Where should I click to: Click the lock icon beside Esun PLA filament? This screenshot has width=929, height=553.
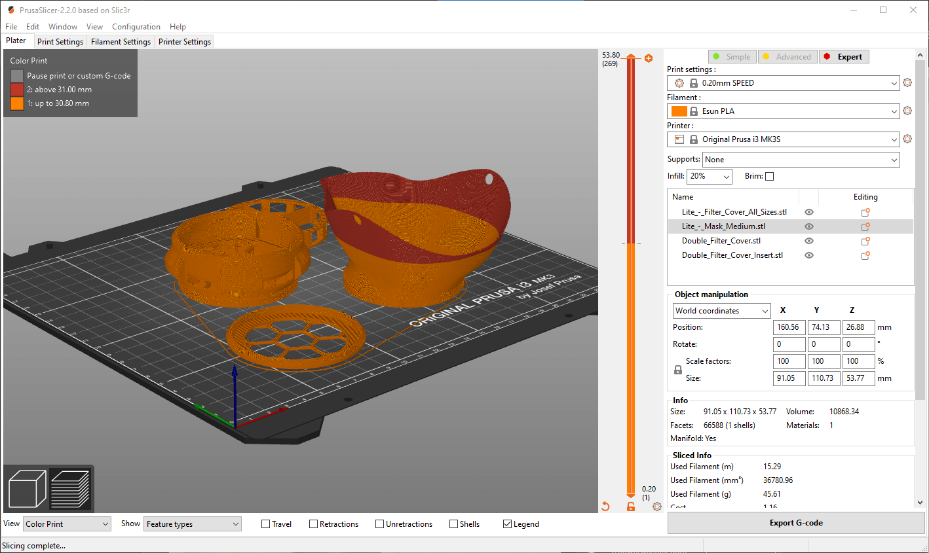click(692, 111)
